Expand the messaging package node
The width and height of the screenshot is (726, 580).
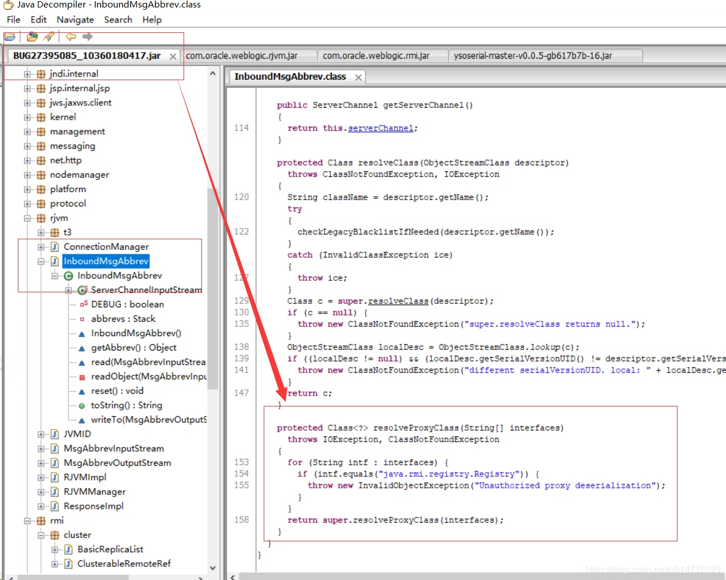27,146
